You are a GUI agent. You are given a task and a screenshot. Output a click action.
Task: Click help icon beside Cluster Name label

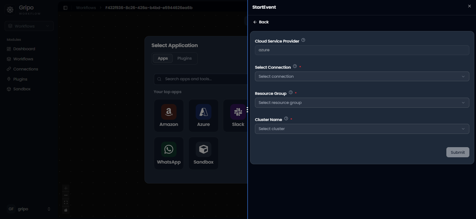point(286,119)
